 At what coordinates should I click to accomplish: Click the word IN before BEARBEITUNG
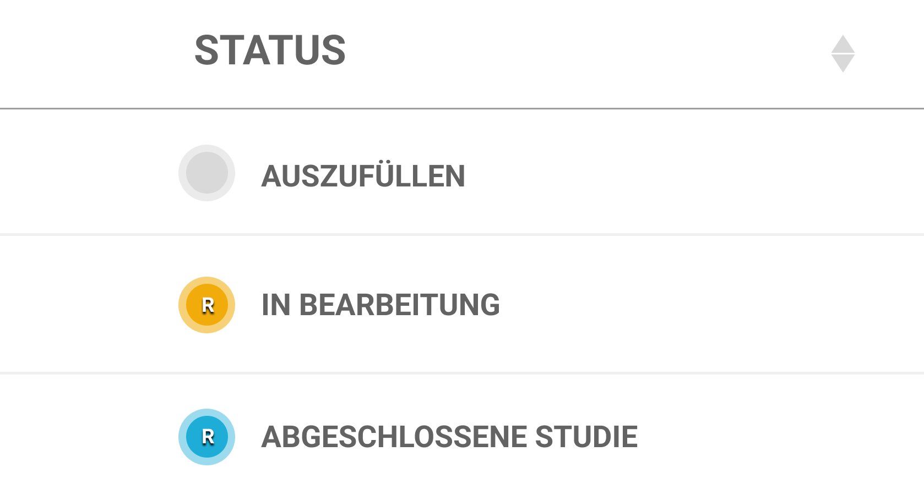click(x=275, y=305)
